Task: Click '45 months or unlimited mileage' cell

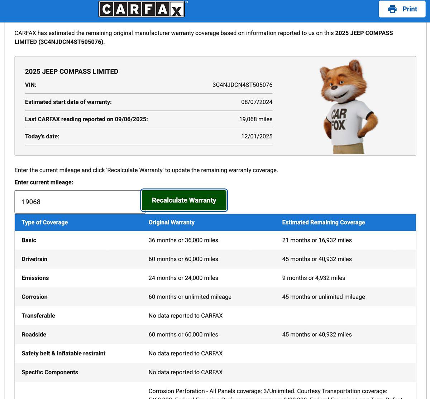Action: [x=324, y=297]
